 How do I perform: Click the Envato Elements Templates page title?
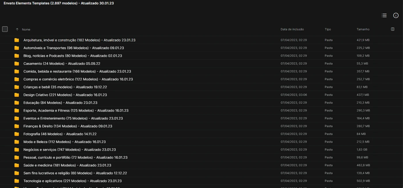59,3
